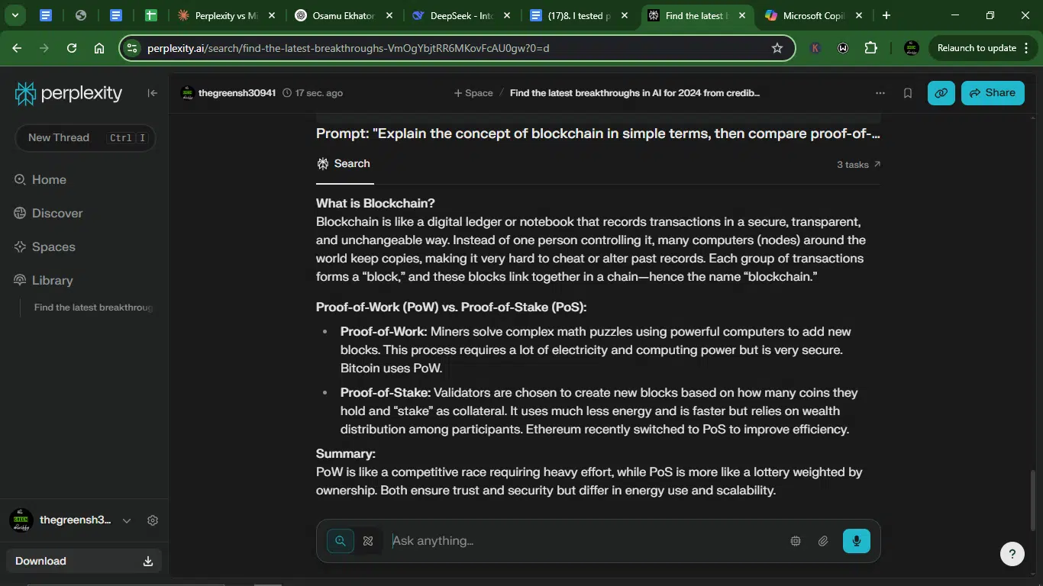Switch to the pinned globe icon tab
Image resolution: width=1043 pixels, height=586 pixels.
tap(81, 15)
